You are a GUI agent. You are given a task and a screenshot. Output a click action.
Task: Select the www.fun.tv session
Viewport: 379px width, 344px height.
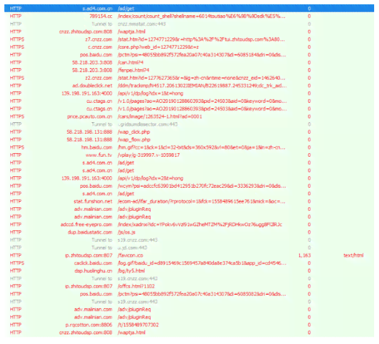(x=189, y=155)
